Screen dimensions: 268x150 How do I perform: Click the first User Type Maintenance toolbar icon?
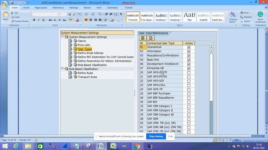pyautogui.click(x=143, y=38)
